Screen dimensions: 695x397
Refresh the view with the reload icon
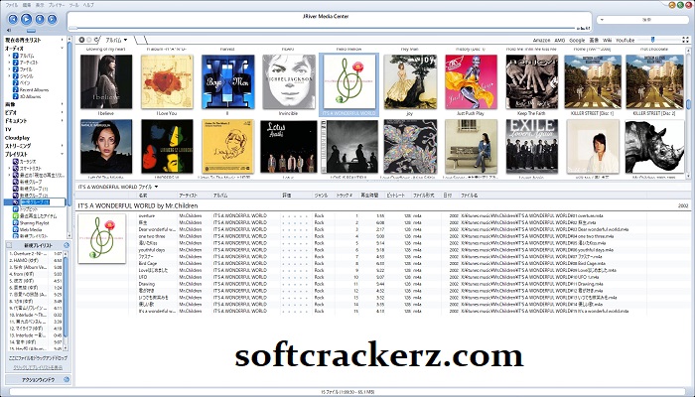pyautogui.click(x=96, y=40)
